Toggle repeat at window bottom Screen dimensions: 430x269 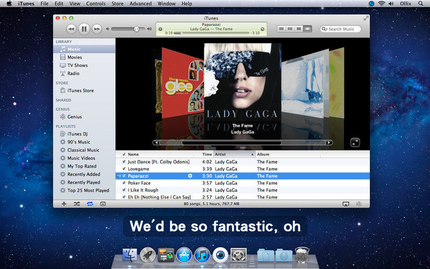(x=90, y=204)
